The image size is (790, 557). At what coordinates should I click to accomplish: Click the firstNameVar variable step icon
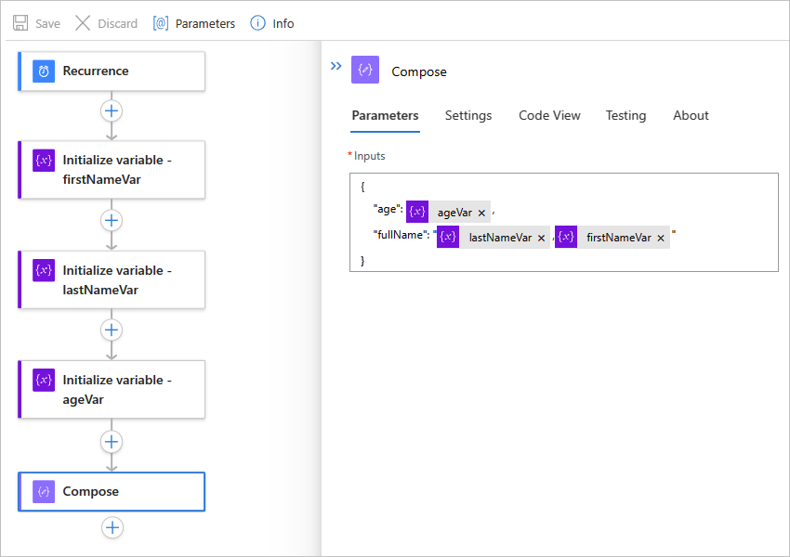pyautogui.click(x=44, y=160)
